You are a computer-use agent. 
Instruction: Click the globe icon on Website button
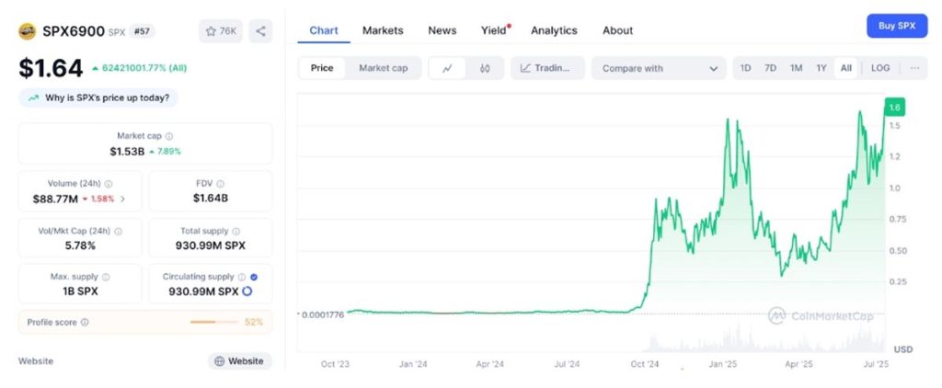[219, 361]
